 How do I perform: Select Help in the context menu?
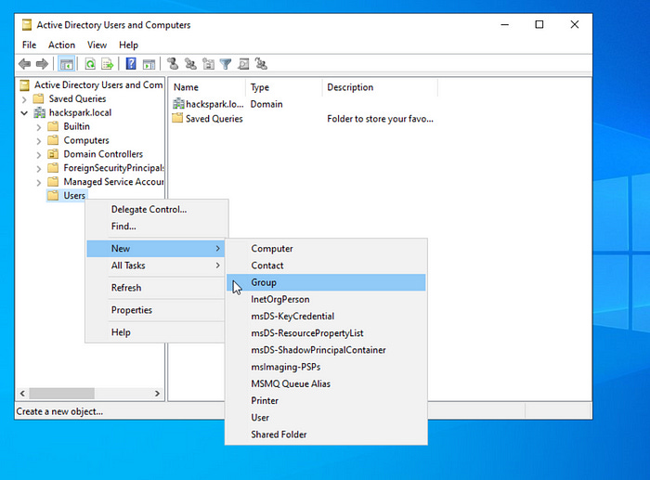[157, 332]
